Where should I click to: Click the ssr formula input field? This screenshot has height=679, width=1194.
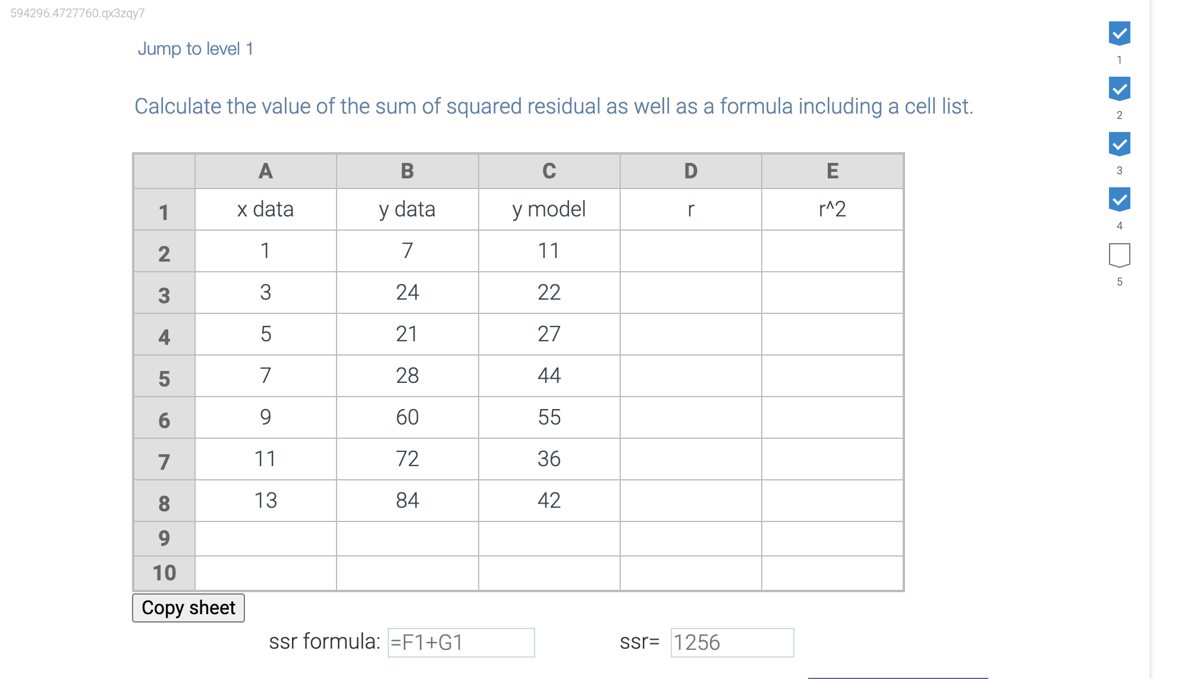click(x=461, y=643)
